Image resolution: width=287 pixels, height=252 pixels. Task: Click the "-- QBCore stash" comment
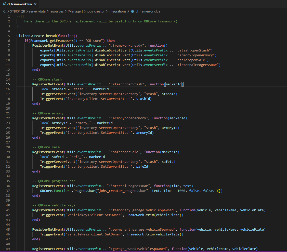(47, 79)
